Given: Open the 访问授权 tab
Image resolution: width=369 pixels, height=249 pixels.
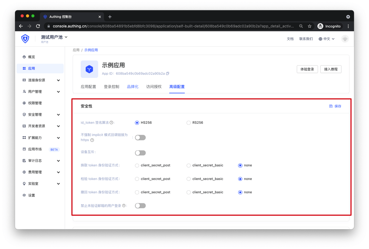Looking at the screenshot, I should [x=154, y=87].
